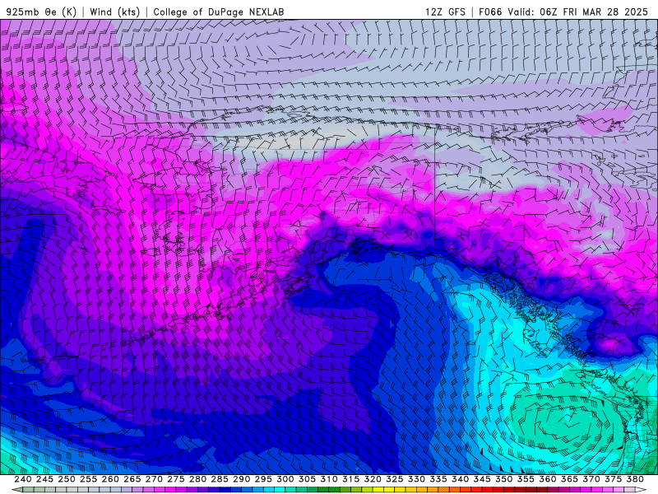This screenshot has width=658, height=494.
Task: Click the 265 value on the color scale
Action: coord(132,479)
